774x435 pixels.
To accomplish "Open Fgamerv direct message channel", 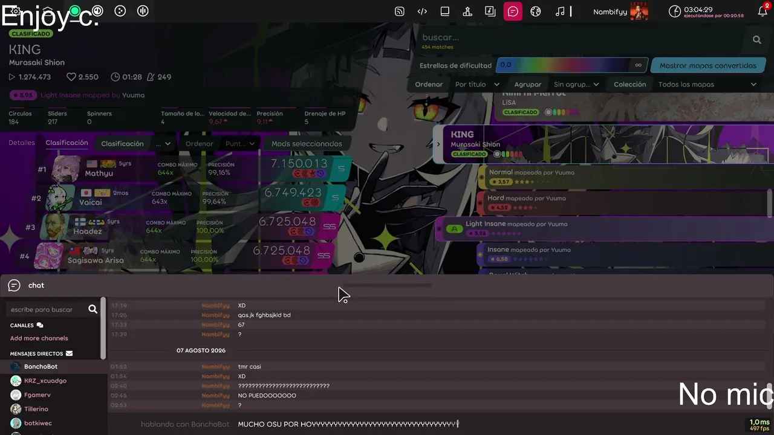I will point(53,395).
